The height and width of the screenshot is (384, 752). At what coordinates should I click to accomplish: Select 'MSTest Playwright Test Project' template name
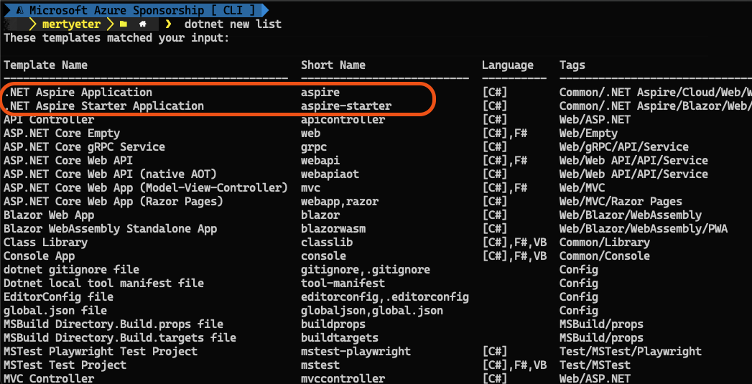pyautogui.click(x=101, y=352)
